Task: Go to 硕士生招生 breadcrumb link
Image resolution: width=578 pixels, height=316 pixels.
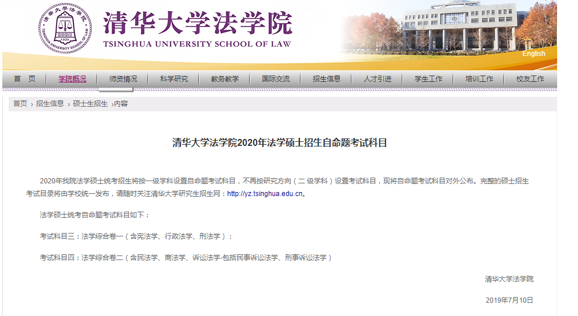Action: click(x=90, y=104)
